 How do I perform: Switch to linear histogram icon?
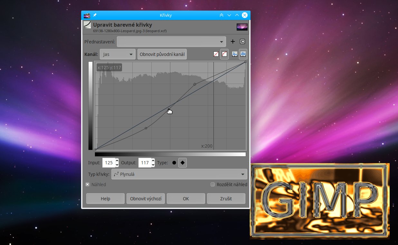pyautogui.click(x=235, y=54)
